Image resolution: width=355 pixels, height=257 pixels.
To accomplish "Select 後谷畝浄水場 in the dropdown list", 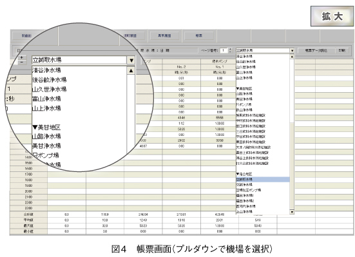I will click(263, 62).
